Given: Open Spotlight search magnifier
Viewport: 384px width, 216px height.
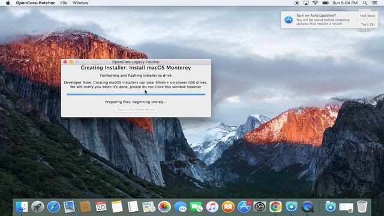Looking at the screenshot, I should [365, 3].
